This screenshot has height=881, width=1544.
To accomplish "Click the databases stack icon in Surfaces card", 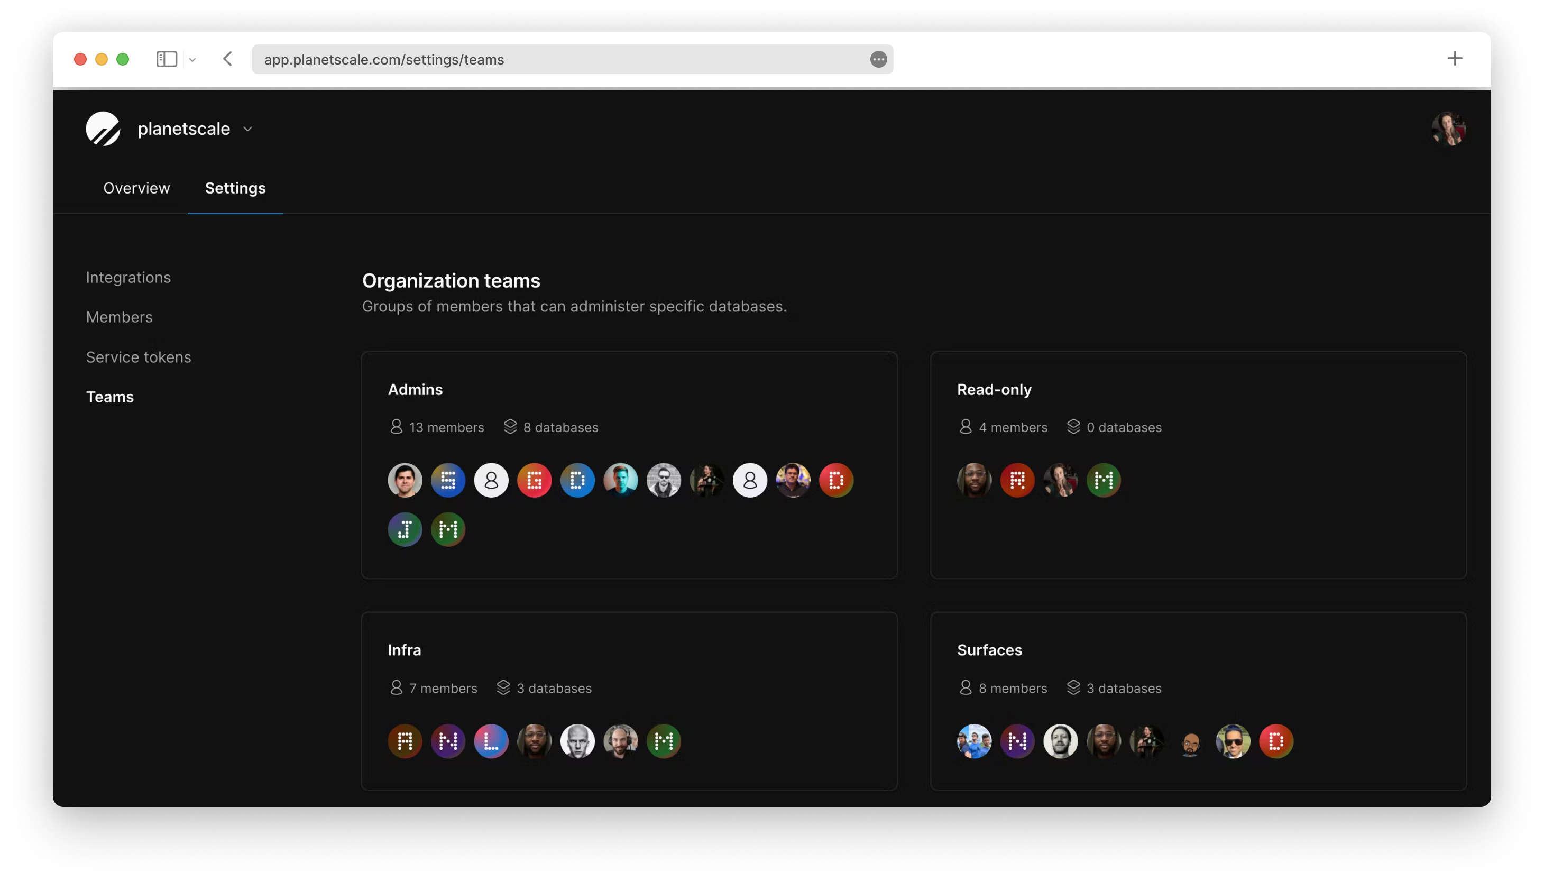I will (x=1073, y=687).
